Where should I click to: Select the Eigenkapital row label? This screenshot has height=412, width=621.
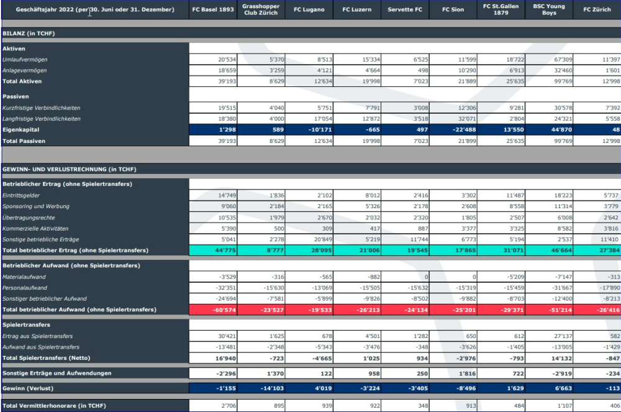[94, 129]
